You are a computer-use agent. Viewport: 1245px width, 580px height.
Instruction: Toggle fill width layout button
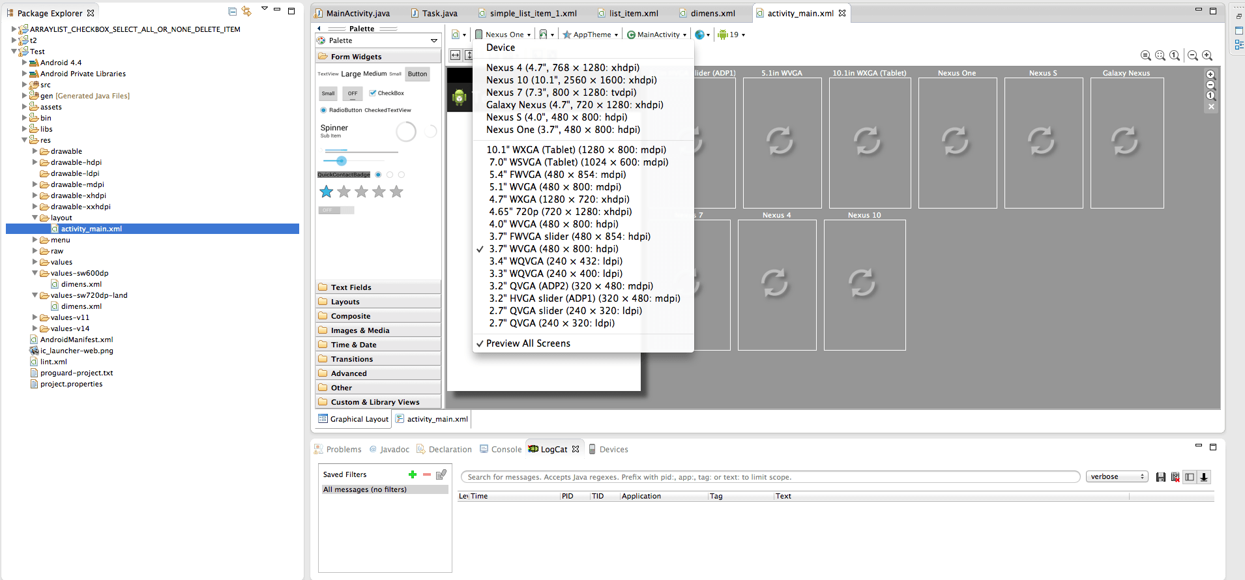coord(455,55)
